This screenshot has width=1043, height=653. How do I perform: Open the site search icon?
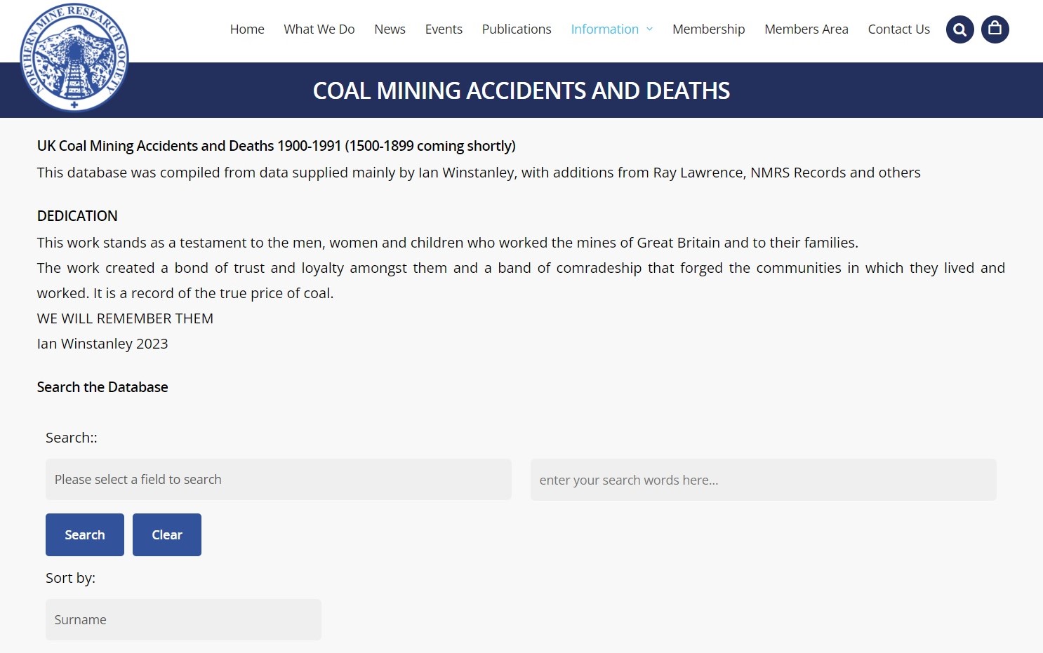pyautogui.click(x=959, y=29)
